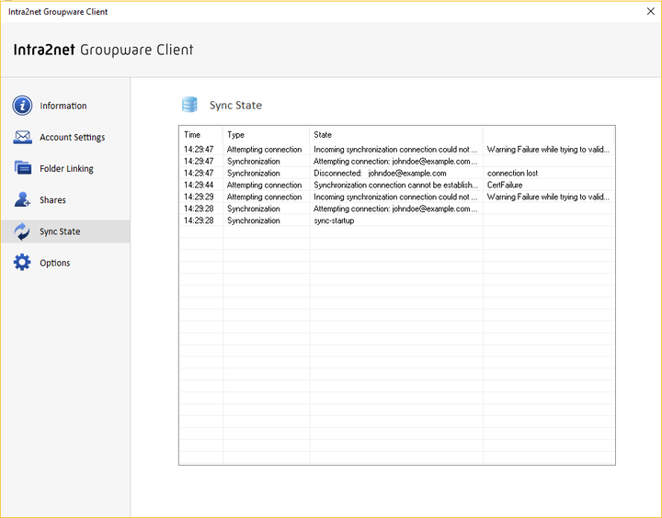Click the 'Sync State' page heading
662x518 pixels.
pyautogui.click(x=235, y=105)
